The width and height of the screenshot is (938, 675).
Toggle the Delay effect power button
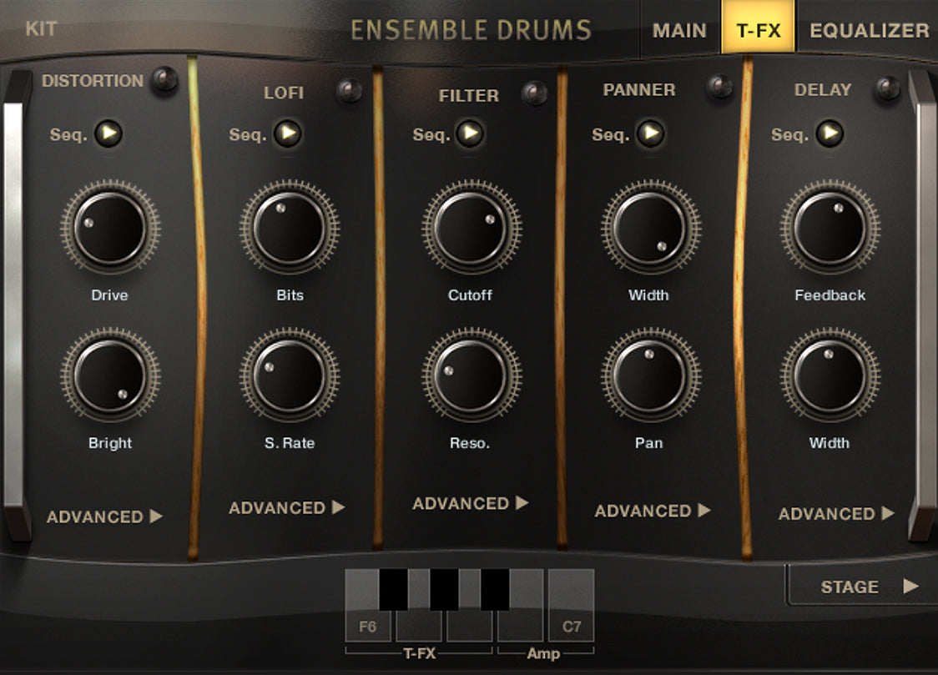(887, 88)
